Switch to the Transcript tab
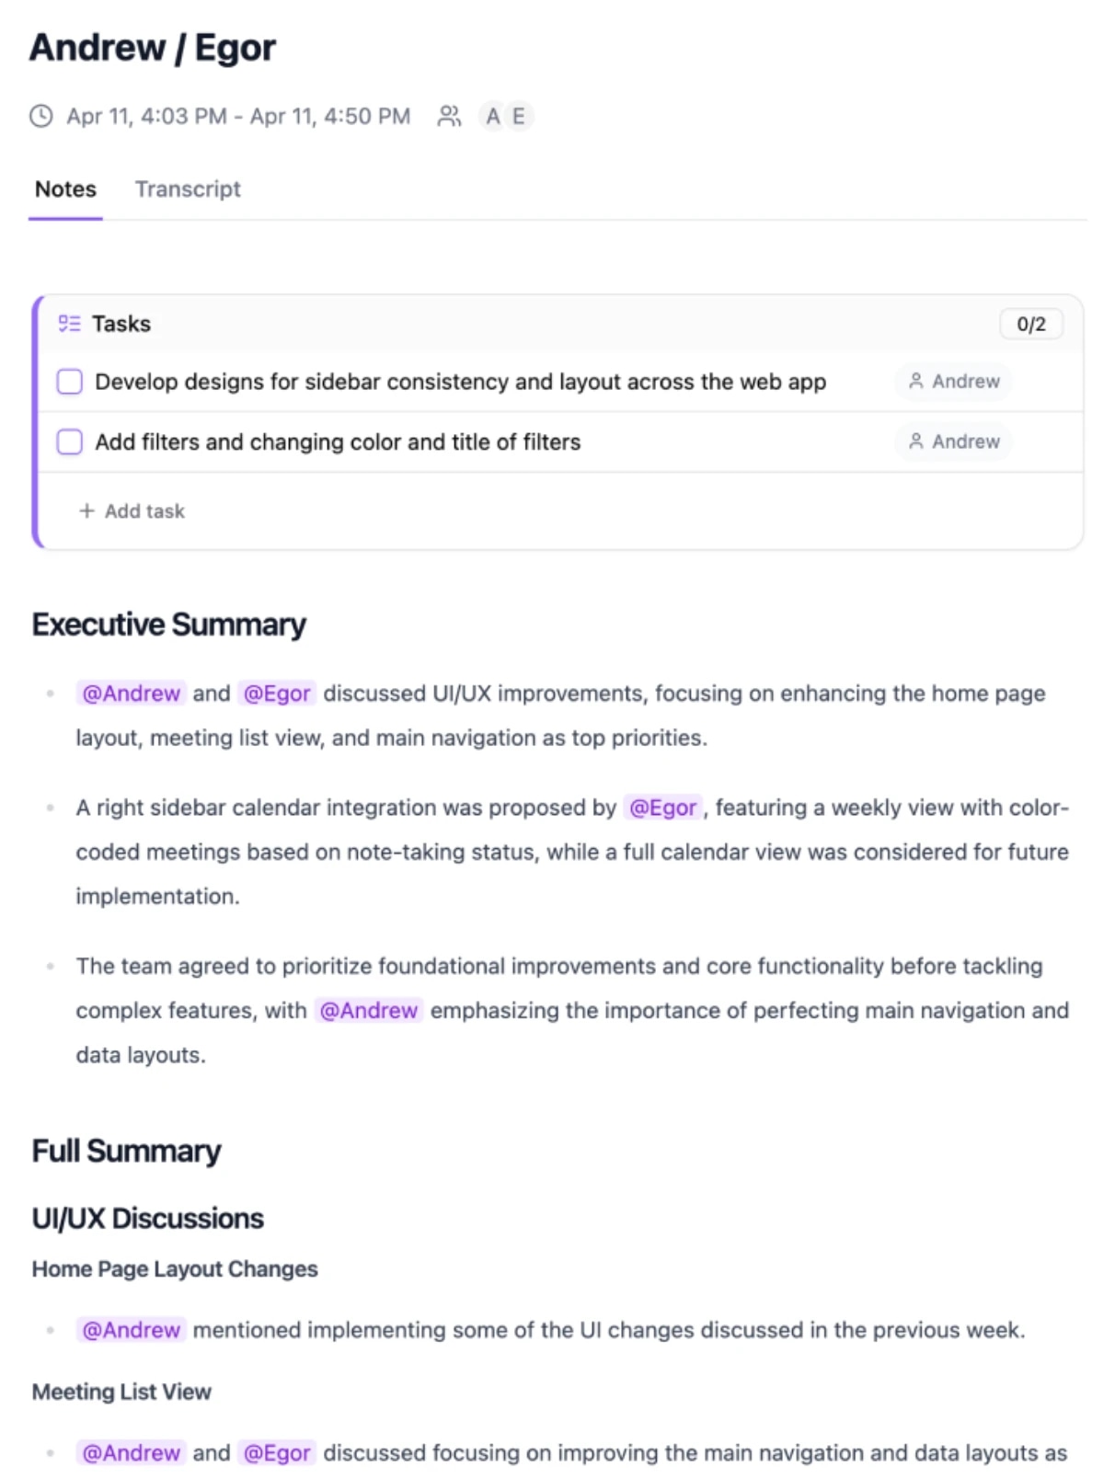 point(188,189)
